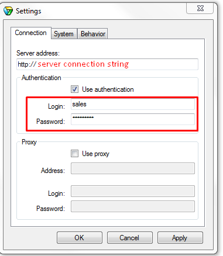This screenshot has height=256, width=223.
Task: Uncheck the Use authentication checkbox
Action: click(74, 89)
